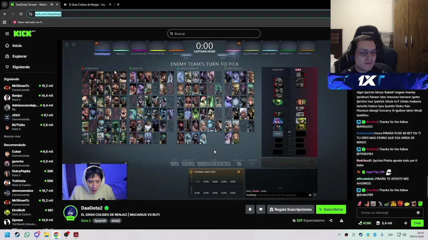The image size is (428, 240).
Task: Go to Inicio in sidebar
Action: pos(13,46)
